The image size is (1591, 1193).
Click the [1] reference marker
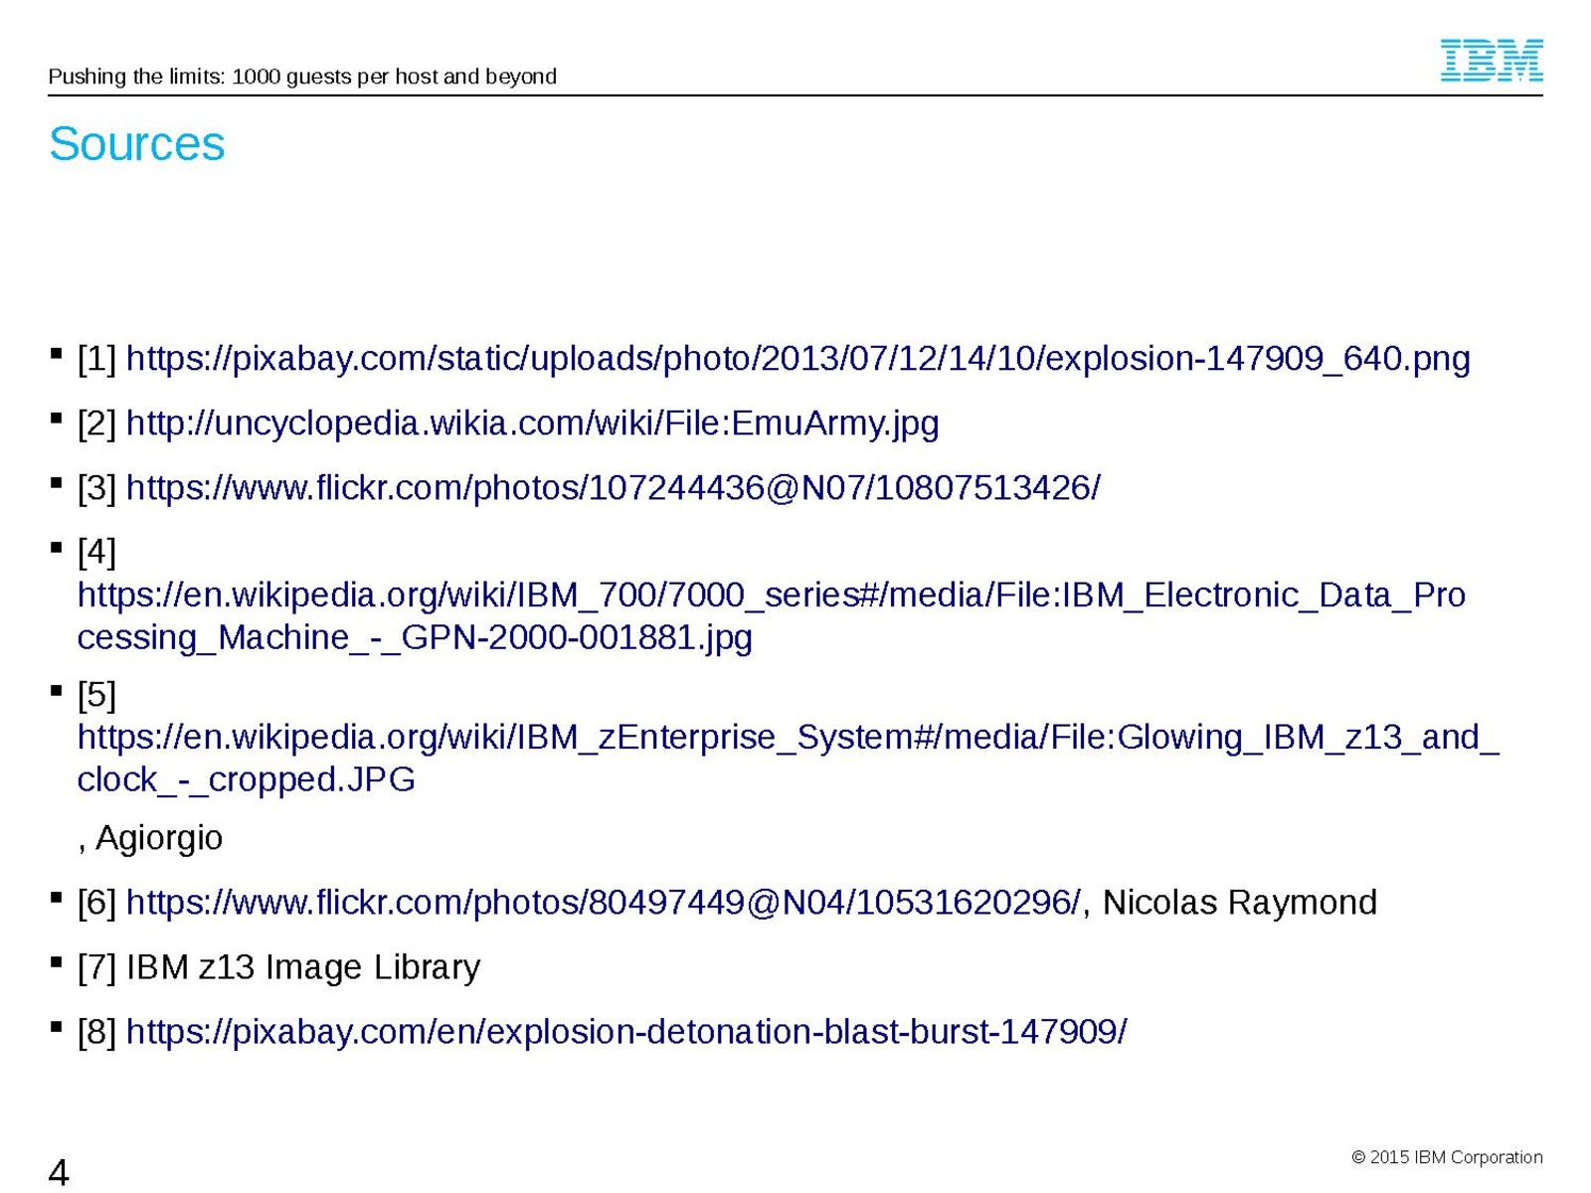(x=96, y=359)
